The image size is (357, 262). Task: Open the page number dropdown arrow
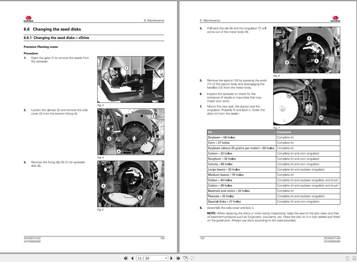(166, 258)
